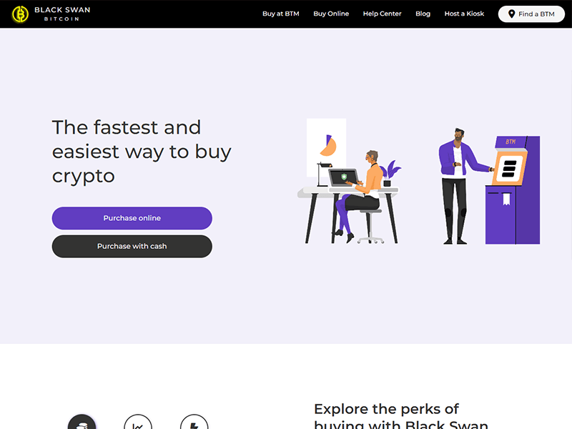Open the Blog page
Viewport: 572px width, 429px height.
(423, 14)
